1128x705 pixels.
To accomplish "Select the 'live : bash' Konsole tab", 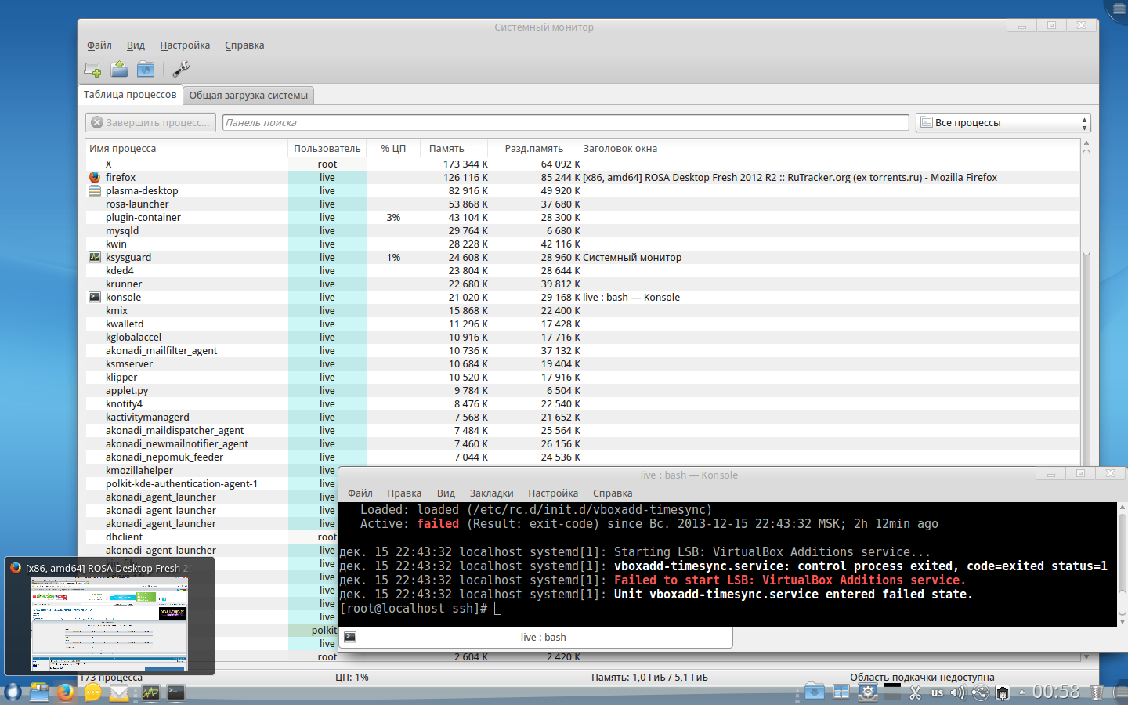I will pos(536,638).
